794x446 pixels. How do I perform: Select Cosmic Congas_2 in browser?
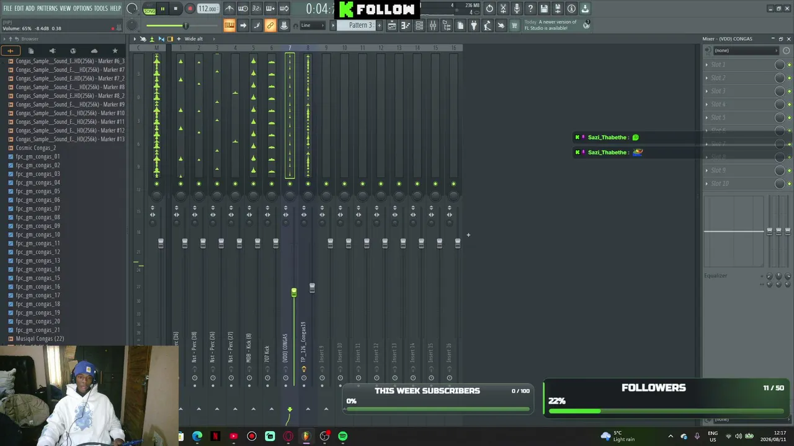coord(35,148)
